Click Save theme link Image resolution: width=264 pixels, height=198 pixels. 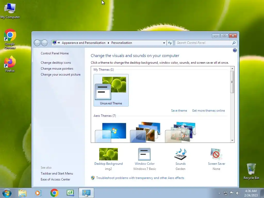tap(179, 111)
